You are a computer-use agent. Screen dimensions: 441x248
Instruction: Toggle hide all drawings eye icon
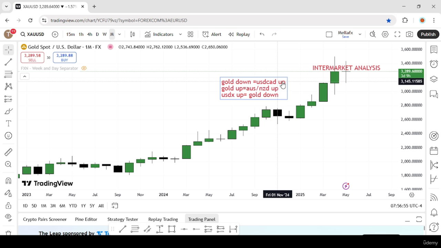(9, 217)
